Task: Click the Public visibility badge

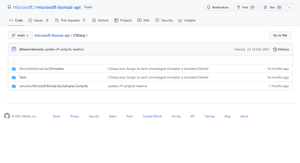Action: 88,7
